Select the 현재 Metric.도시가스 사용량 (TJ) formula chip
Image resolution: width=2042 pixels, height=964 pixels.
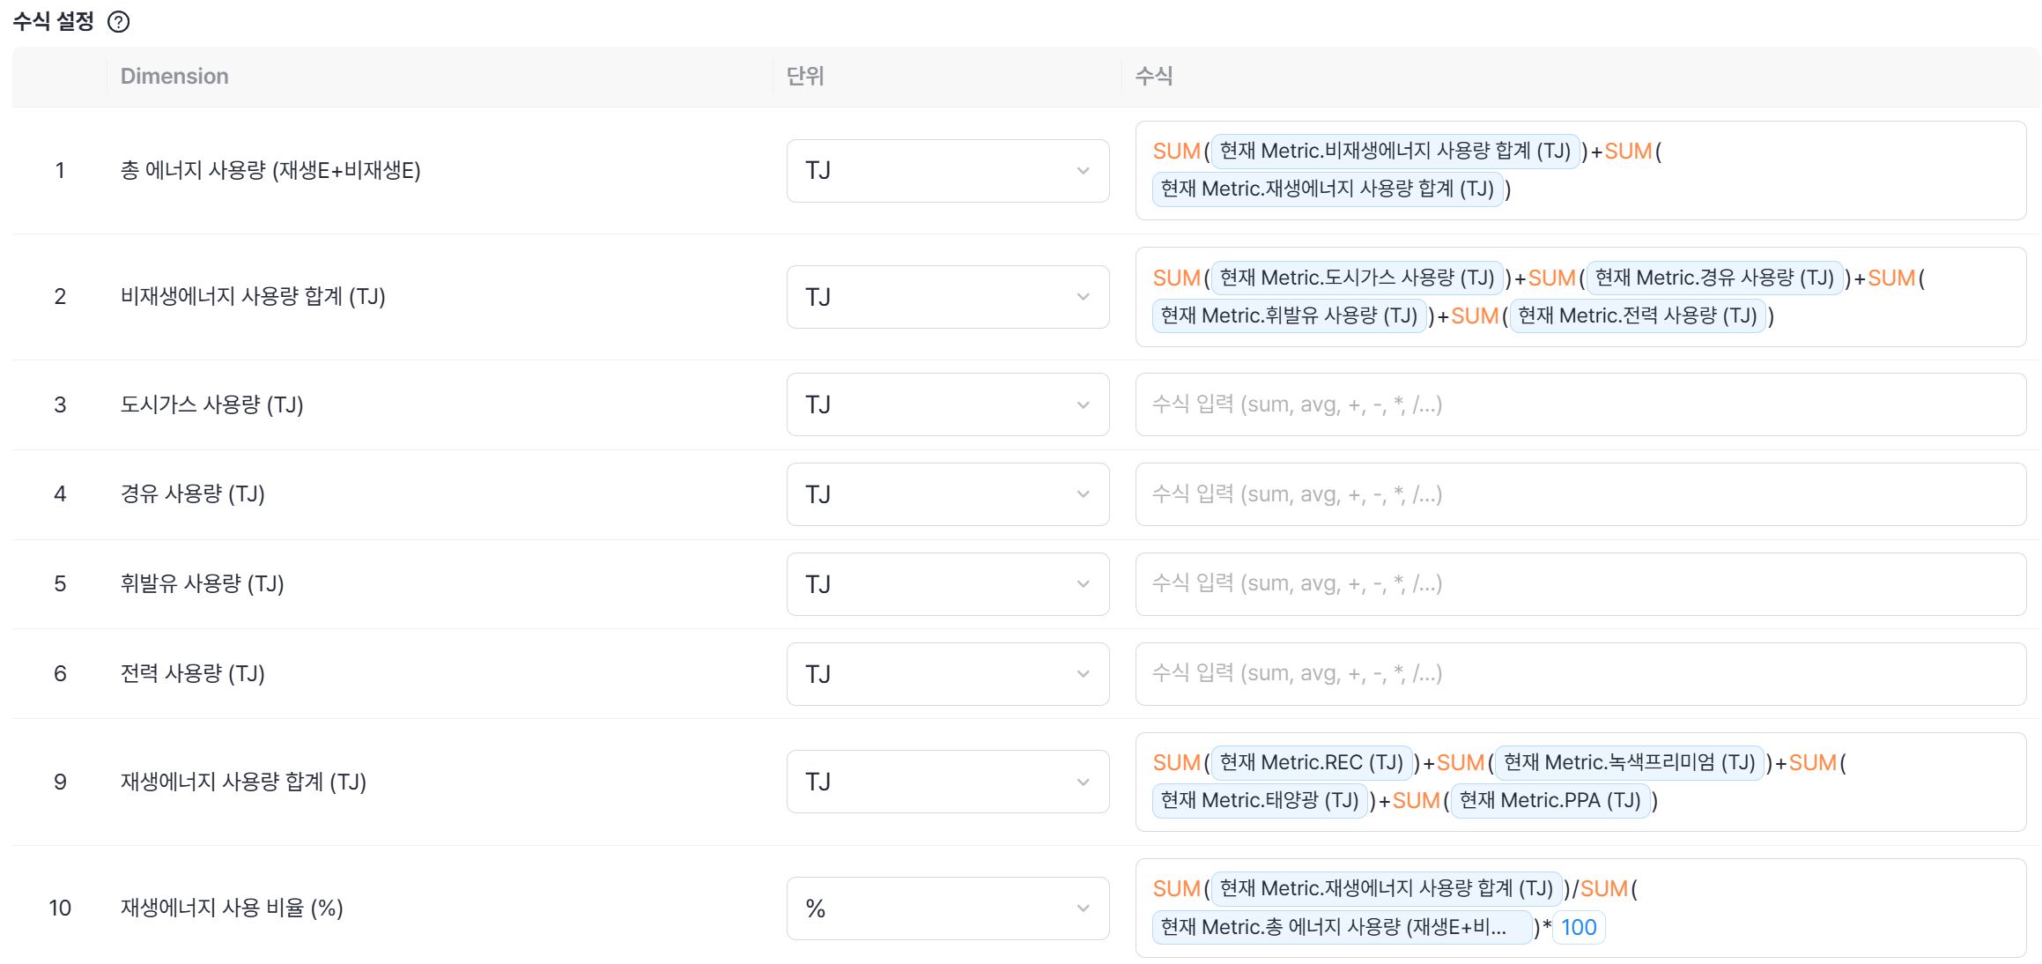1357,278
